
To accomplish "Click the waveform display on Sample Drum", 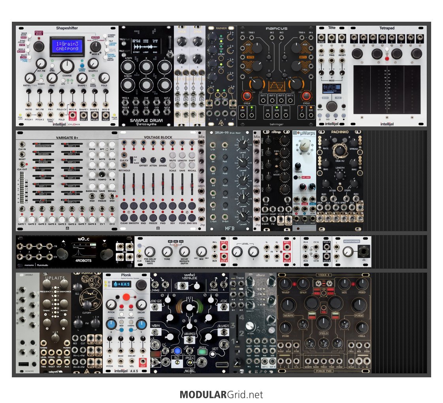I will pyautogui.click(x=146, y=46).
